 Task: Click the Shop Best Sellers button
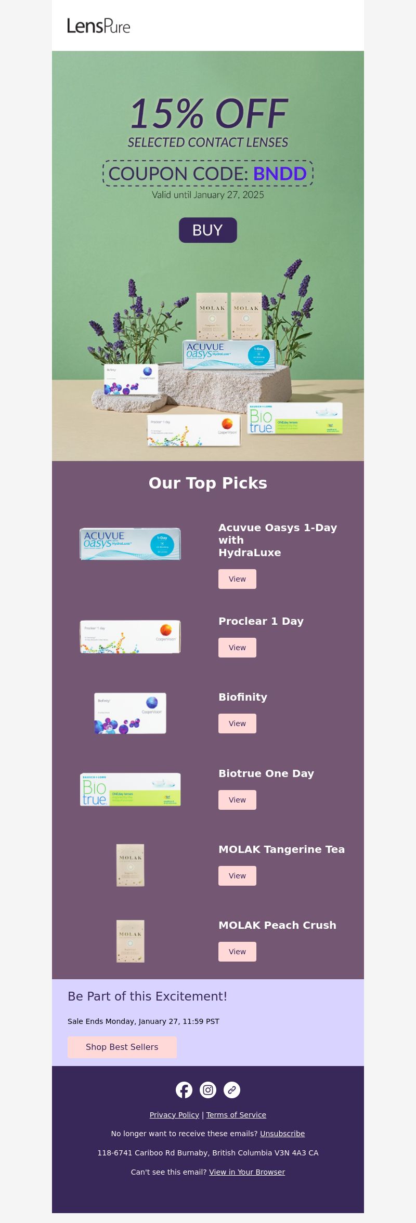[122, 1047]
